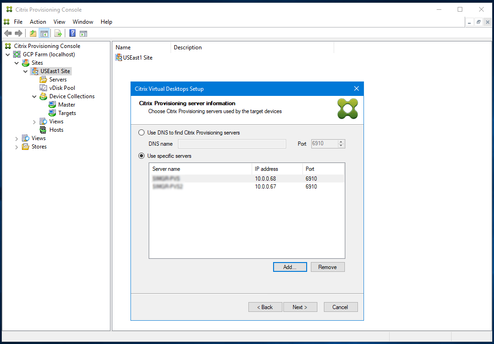Click the back navigation arrow
Viewport: 494px width, 344px height.
[7, 33]
